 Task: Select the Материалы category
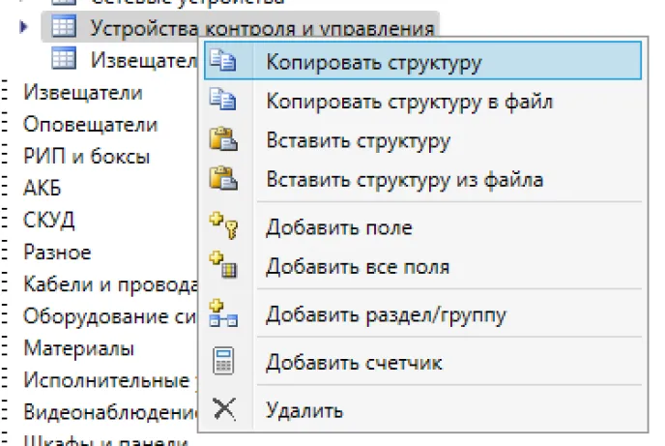(x=78, y=347)
